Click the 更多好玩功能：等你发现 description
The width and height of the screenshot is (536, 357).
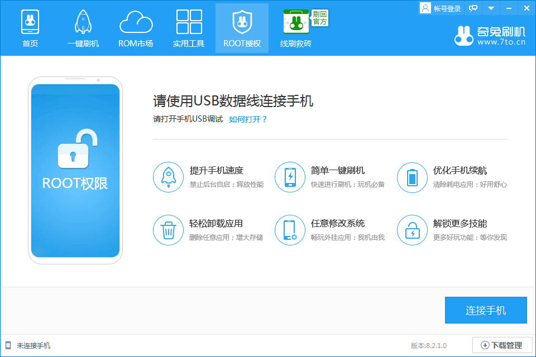(470, 238)
